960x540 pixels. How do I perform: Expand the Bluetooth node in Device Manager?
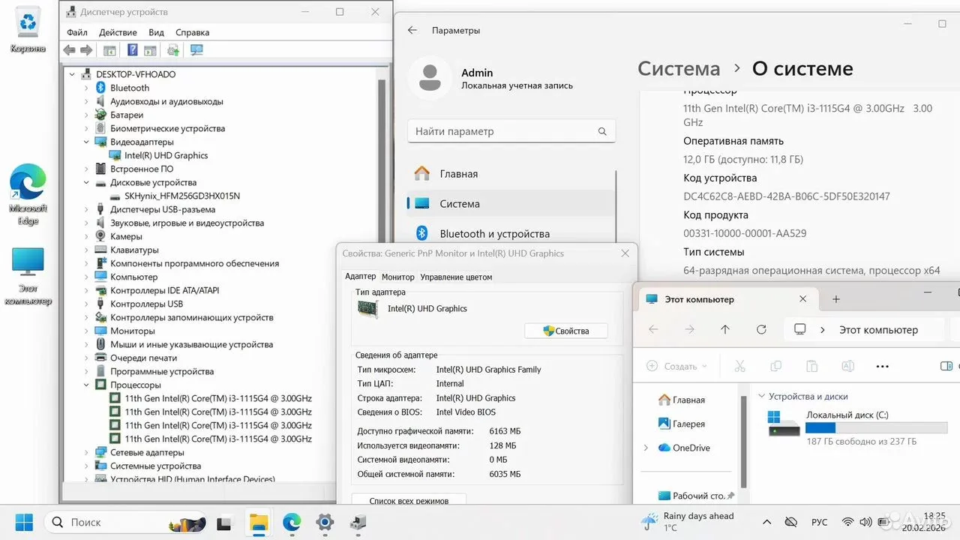(86, 88)
